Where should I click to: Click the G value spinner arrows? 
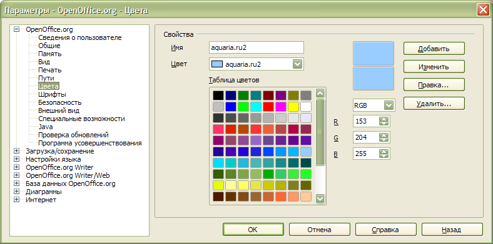point(384,137)
